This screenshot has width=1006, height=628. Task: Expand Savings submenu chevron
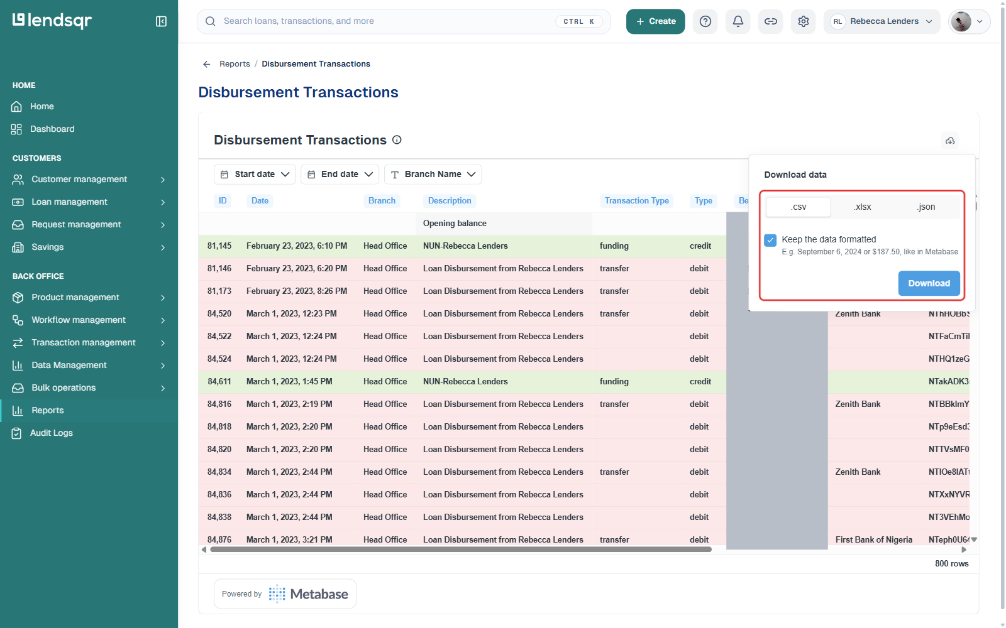163,247
